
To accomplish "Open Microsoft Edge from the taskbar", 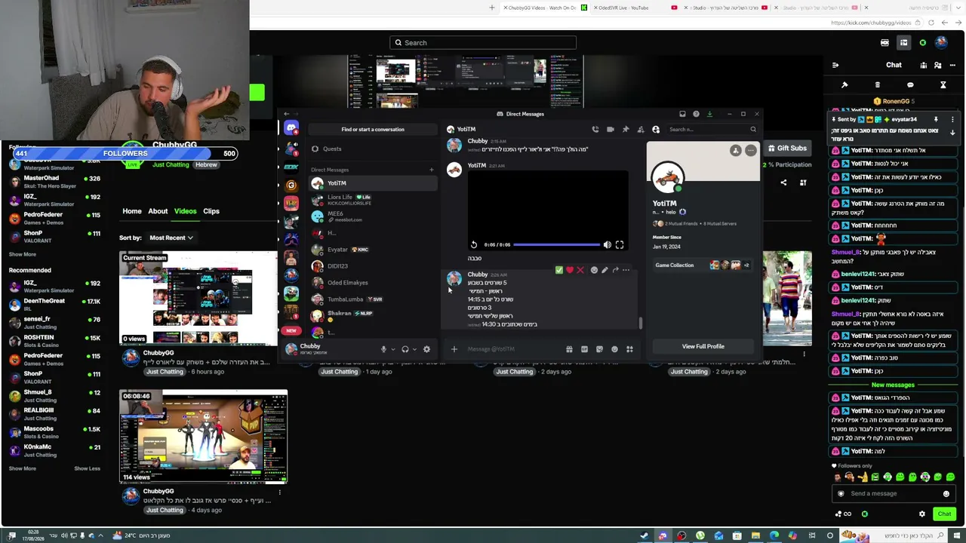I will [x=774, y=535].
